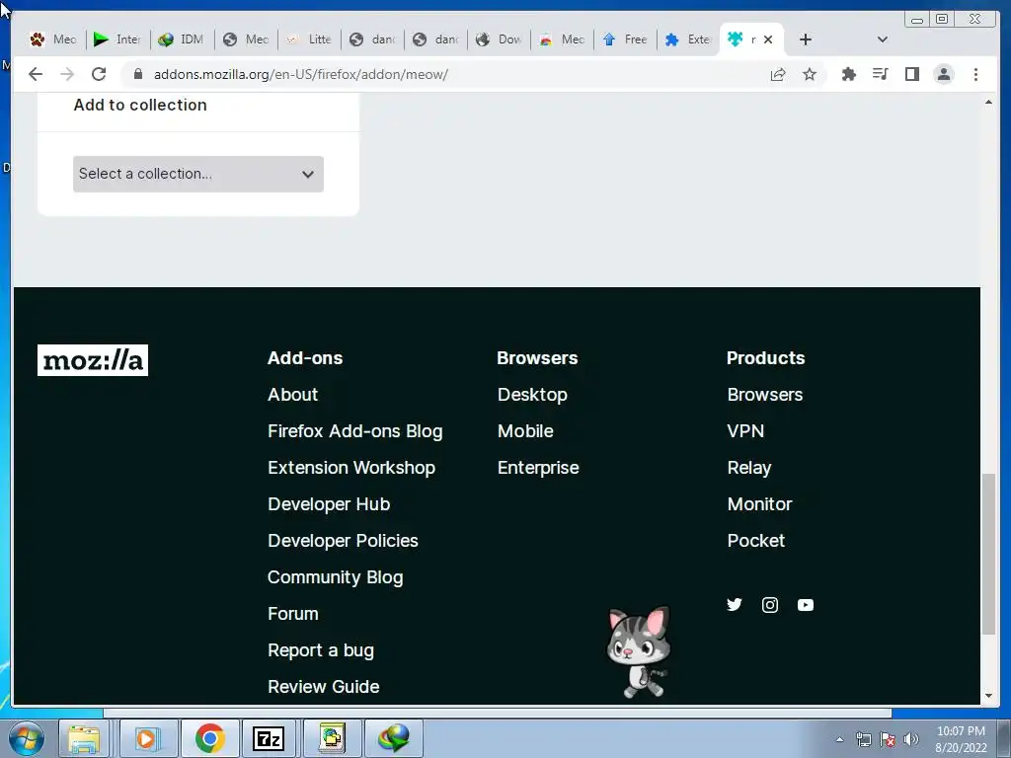Click the Mozilla logo in footer

(93, 360)
